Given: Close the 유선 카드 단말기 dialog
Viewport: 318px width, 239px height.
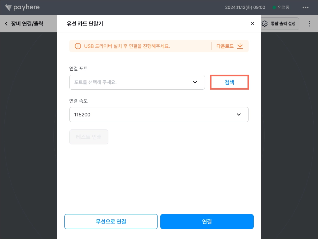Looking at the screenshot, I should (252, 24).
